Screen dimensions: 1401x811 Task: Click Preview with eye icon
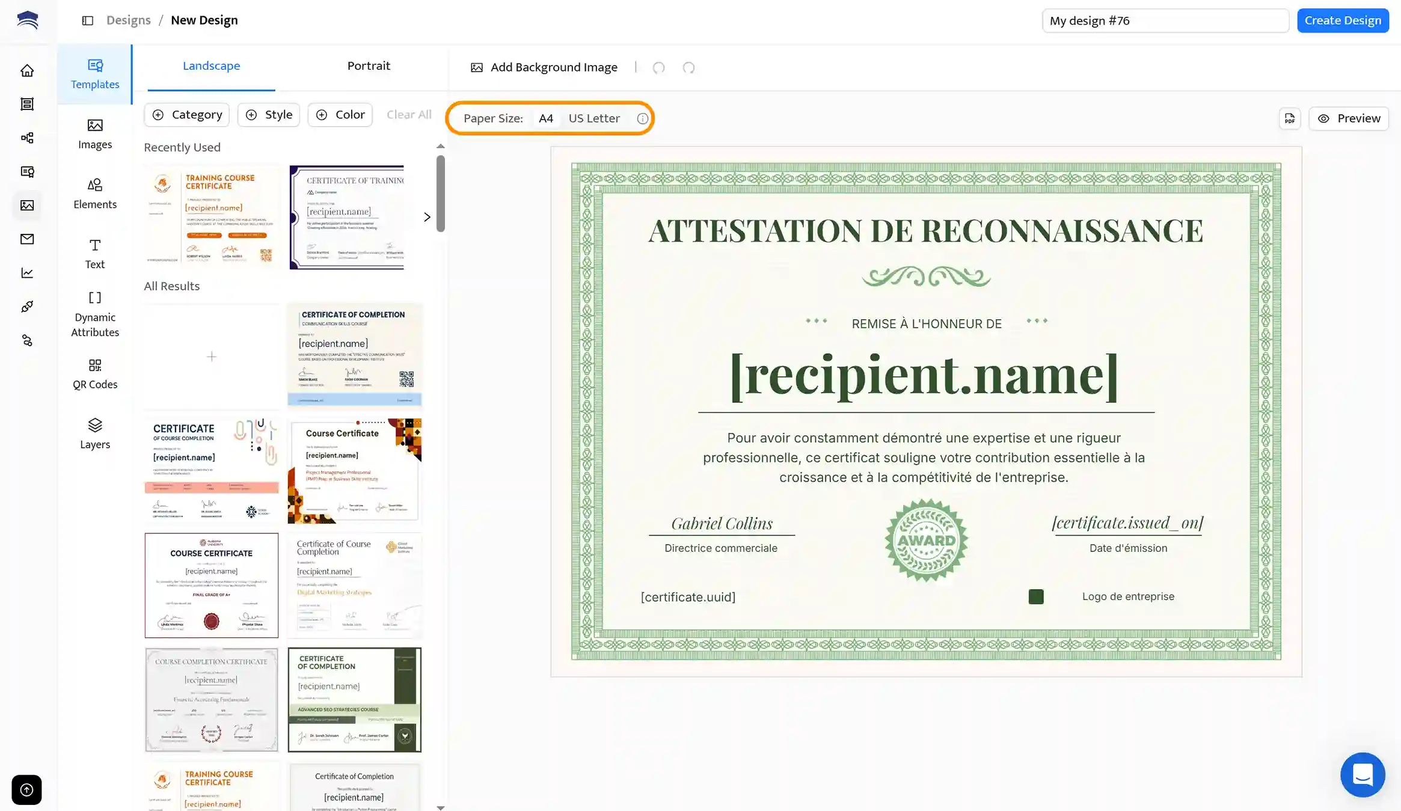pyautogui.click(x=1349, y=118)
